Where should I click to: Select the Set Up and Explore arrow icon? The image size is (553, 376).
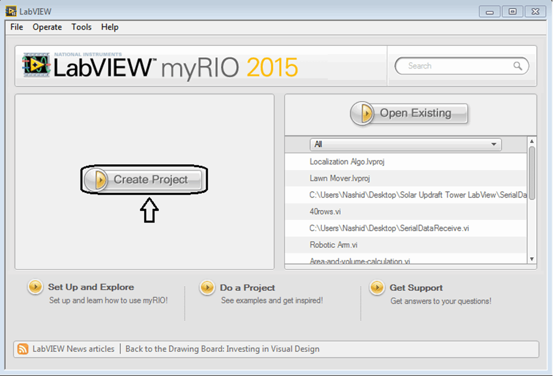coord(35,287)
